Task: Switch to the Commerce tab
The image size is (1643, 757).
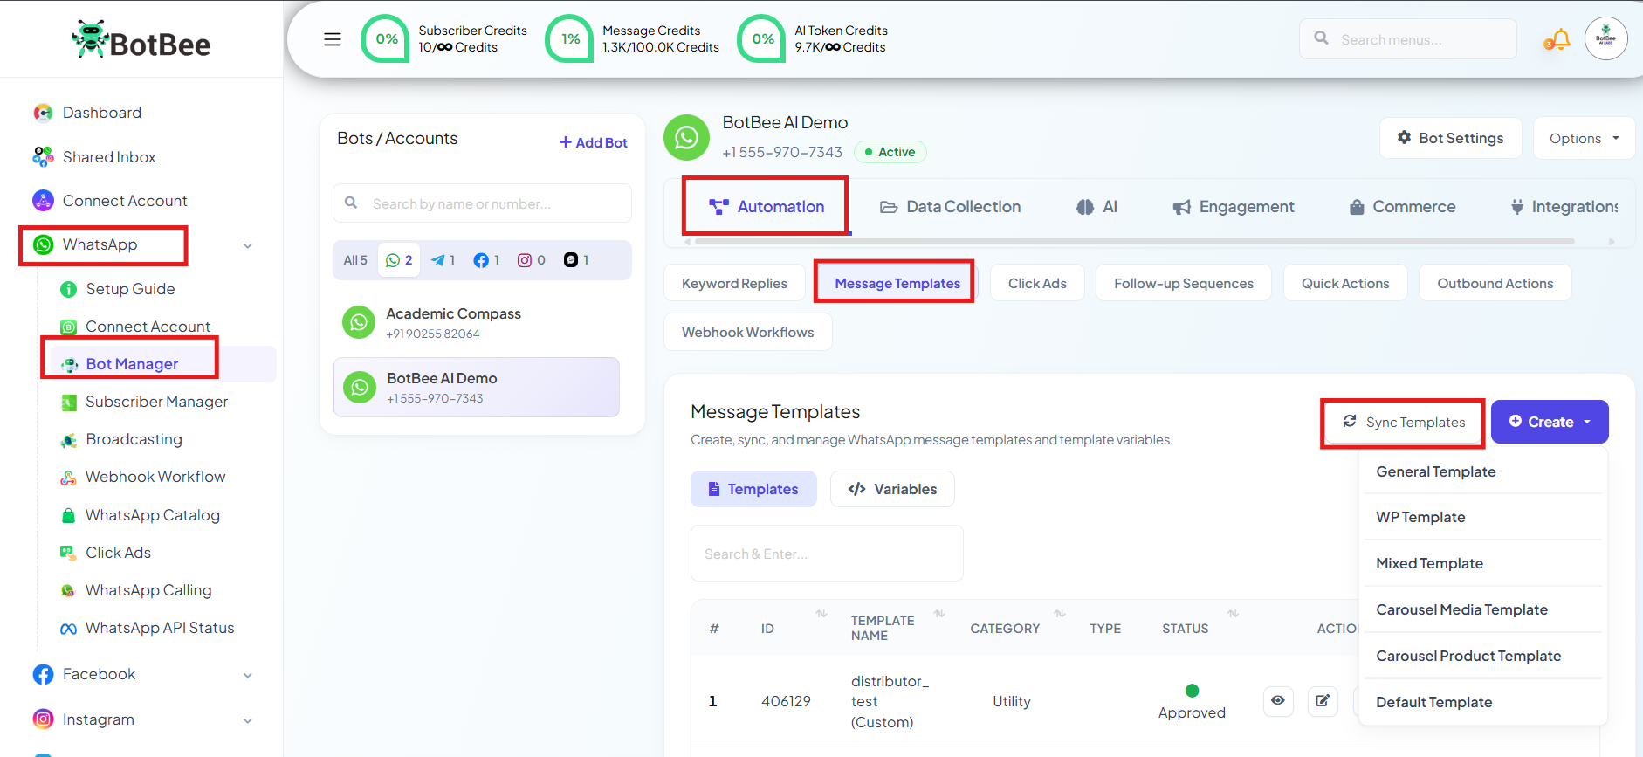Action: point(1403,207)
